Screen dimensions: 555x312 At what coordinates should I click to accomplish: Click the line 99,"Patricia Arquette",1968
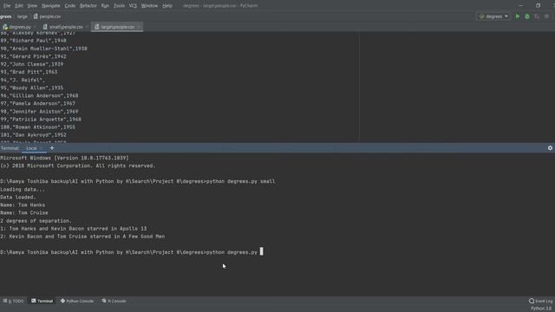pos(41,120)
